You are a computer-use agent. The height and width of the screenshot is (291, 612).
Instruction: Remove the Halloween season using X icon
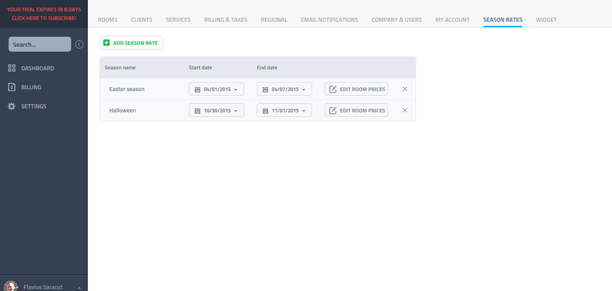[405, 111]
